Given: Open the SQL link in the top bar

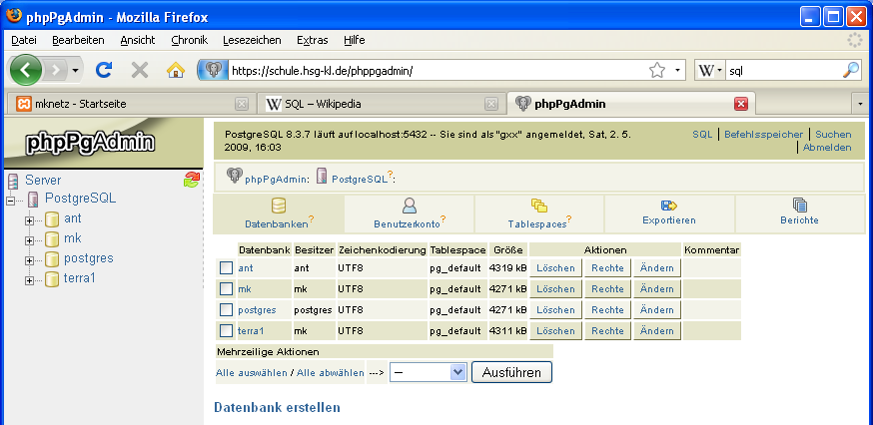Looking at the screenshot, I should pyautogui.click(x=702, y=134).
